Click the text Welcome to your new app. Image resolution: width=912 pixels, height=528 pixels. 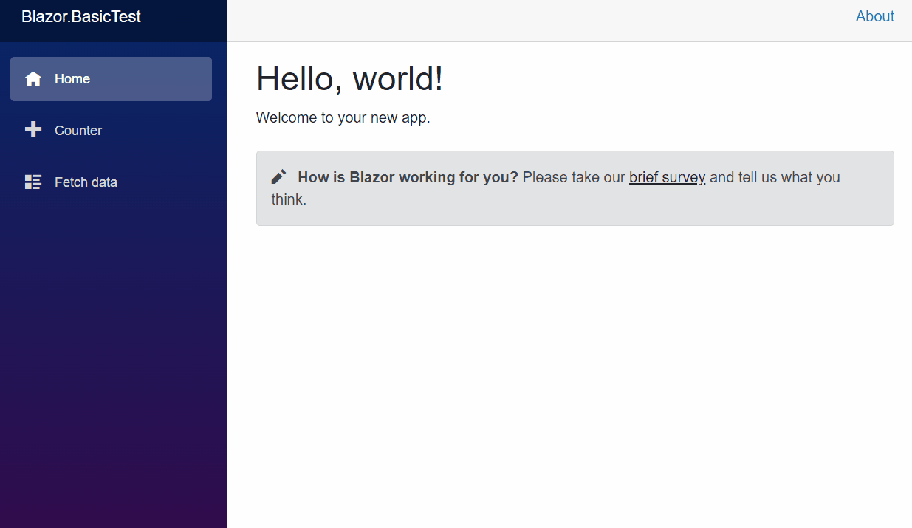(x=343, y=117)
